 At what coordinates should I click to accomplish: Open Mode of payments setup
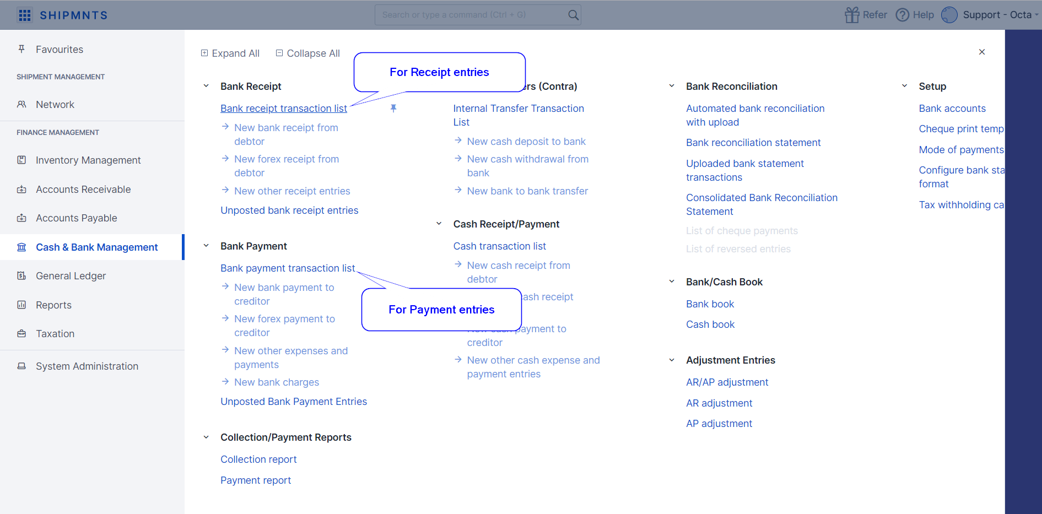(962, 150)
